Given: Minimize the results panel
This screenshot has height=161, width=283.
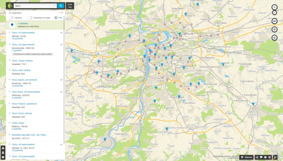Looking at the screenshot, I should click(60, 13).
